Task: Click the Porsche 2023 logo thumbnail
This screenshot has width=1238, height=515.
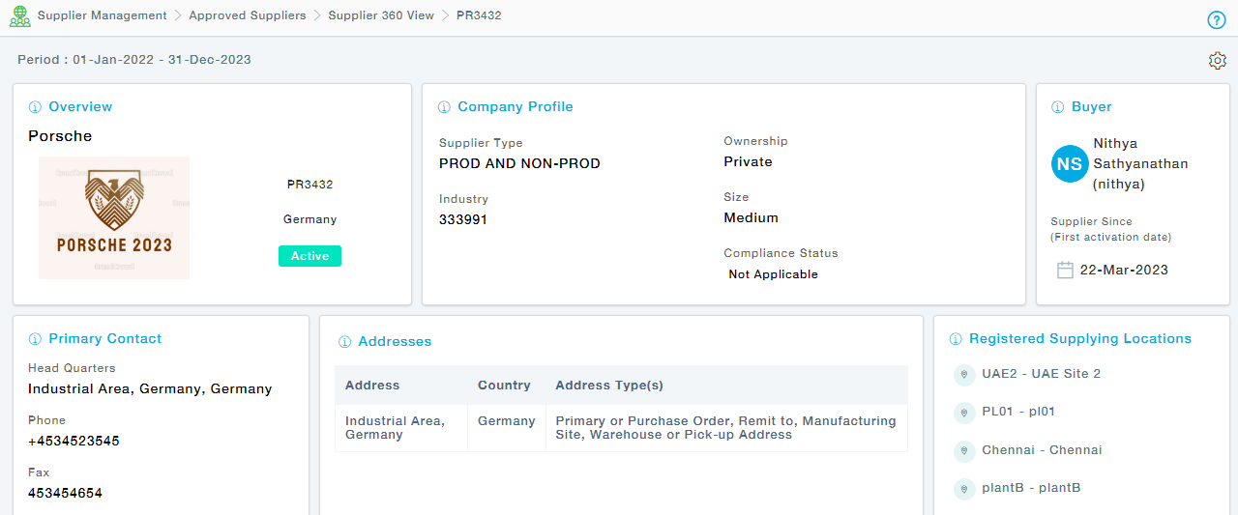Action: pyautogui.click(x=114, y=217)
